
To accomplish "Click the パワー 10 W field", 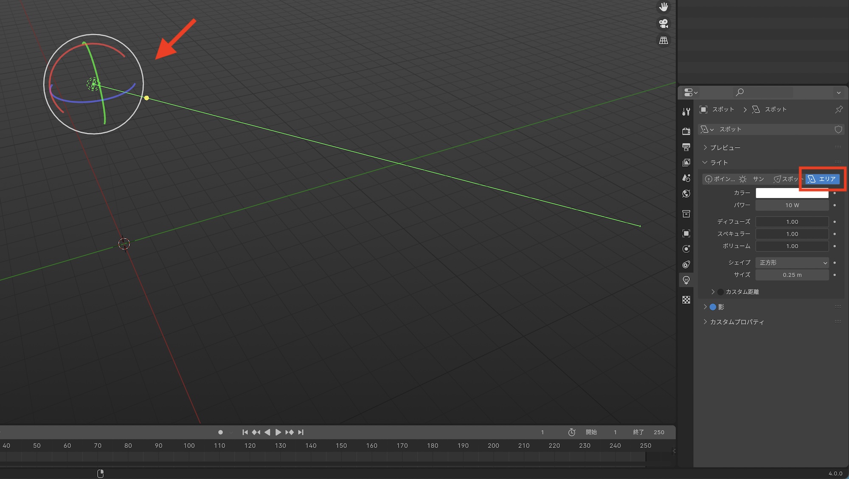I will pyautogui.click(x=792, y=205).
